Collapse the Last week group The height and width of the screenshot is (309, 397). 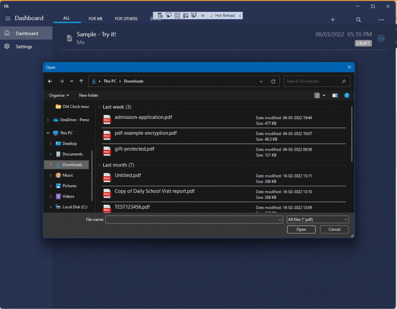point(100,107)
